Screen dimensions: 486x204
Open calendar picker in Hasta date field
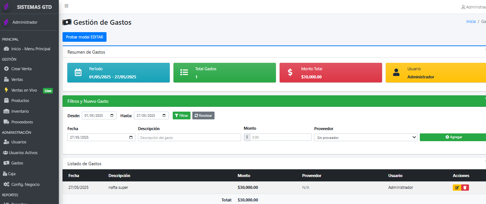[x=165, y=116]
